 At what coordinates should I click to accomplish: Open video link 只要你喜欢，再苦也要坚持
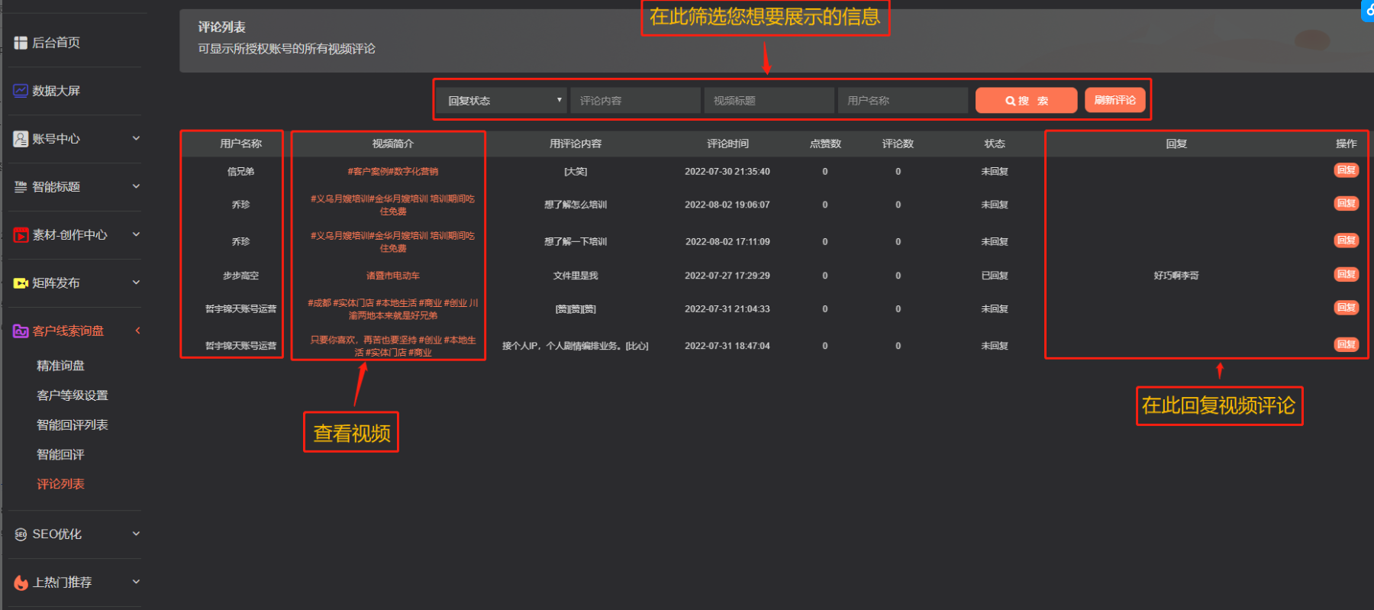[x=393, y=346]
